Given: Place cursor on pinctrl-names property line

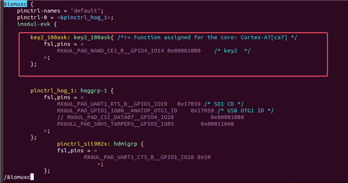Looking at the screenshot, I should pos(60,11).
